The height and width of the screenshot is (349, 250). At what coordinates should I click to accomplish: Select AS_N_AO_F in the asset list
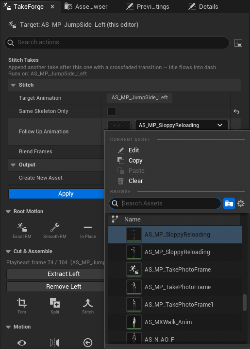click(174, 339)
